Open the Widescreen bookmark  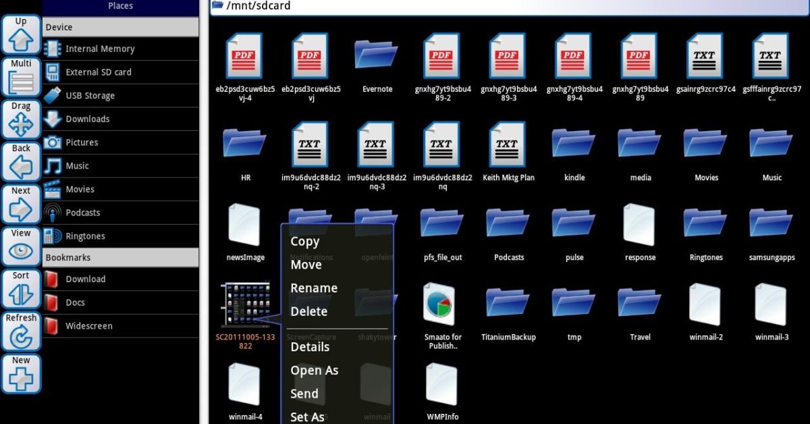coord(88,326)
